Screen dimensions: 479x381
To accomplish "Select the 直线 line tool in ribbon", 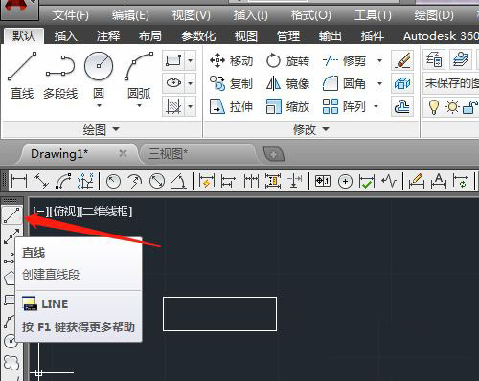I will click(22, 75).
